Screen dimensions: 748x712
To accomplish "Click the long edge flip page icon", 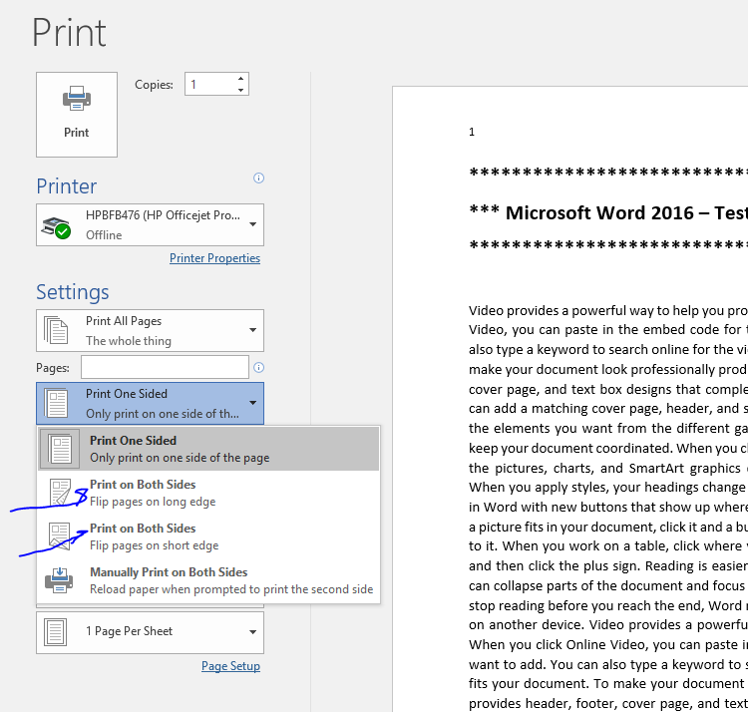I will click(x=60, y=493).
